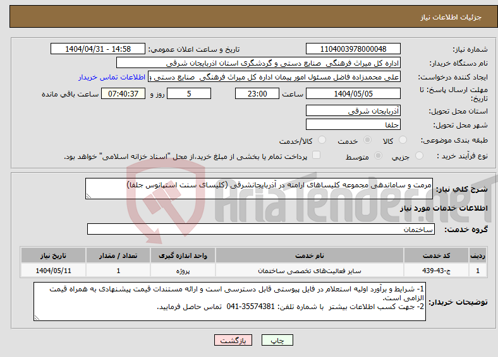498x357 pixels.
Task: Click the general description text area
Action: click(259, 189)
